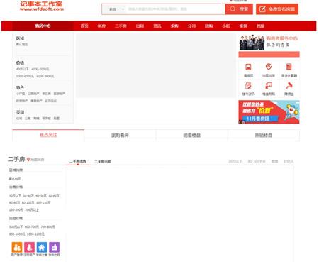Switch to the 团购看房 tab
Screen dimensions: 319x262
[120, 135]
